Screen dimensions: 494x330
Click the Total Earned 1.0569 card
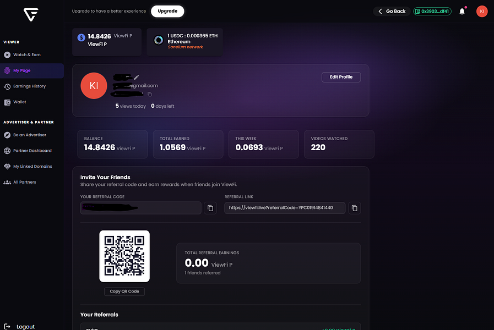[x=188, y=145]
